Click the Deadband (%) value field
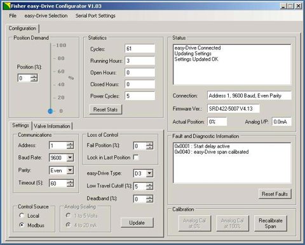Screen dimensions: 305x245 click(x=140, y=199)
